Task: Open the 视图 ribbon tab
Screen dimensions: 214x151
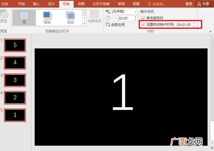Action: pos(136,4)
